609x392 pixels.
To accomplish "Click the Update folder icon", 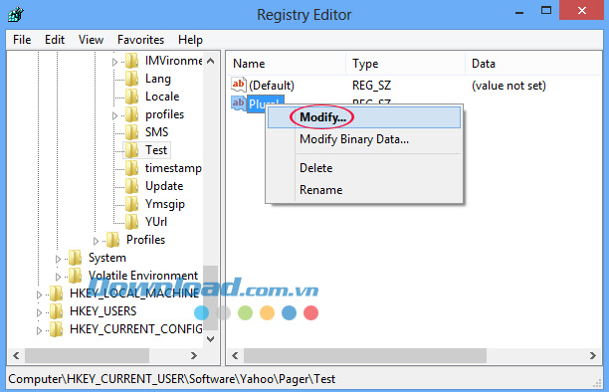I will click(x=132, y=186).
